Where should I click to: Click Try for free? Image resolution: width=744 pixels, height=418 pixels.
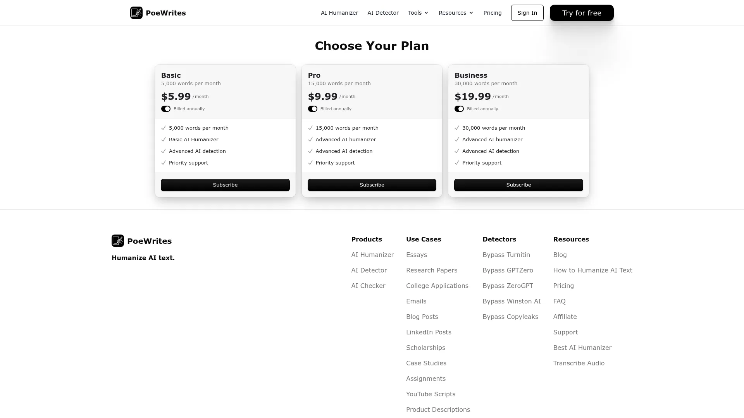581,13
